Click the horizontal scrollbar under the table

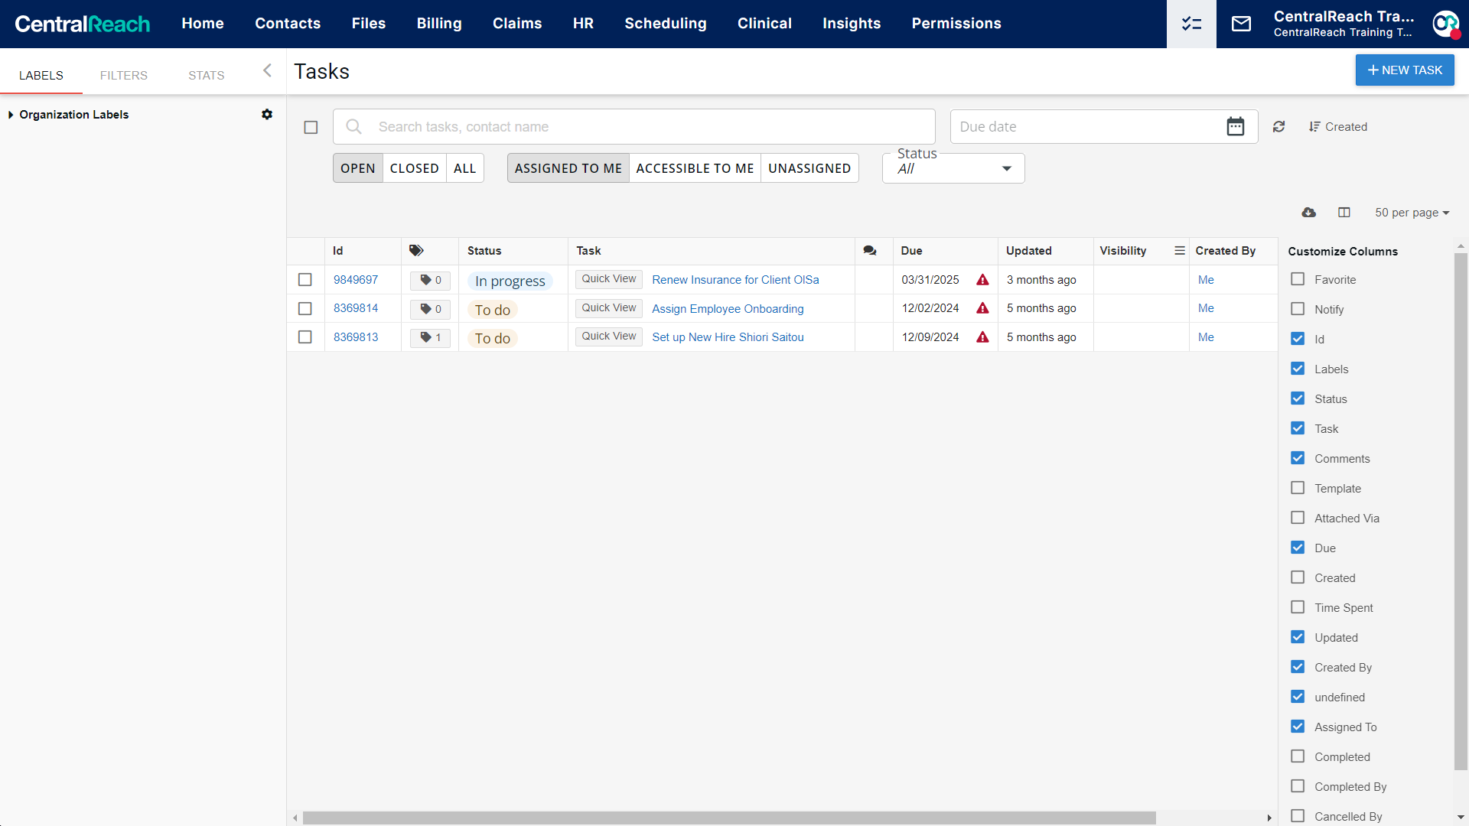click(x=728, y=818)
